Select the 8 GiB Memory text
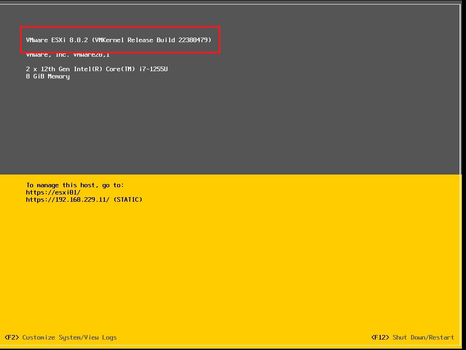Screen dimensions: 466x350 tap(48, 77)
